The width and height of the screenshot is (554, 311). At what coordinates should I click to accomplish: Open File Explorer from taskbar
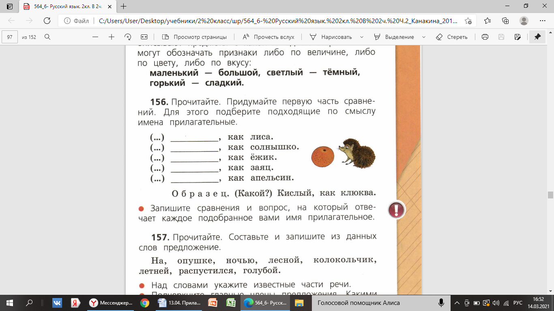pyautogui.click(x=299, y=302)
